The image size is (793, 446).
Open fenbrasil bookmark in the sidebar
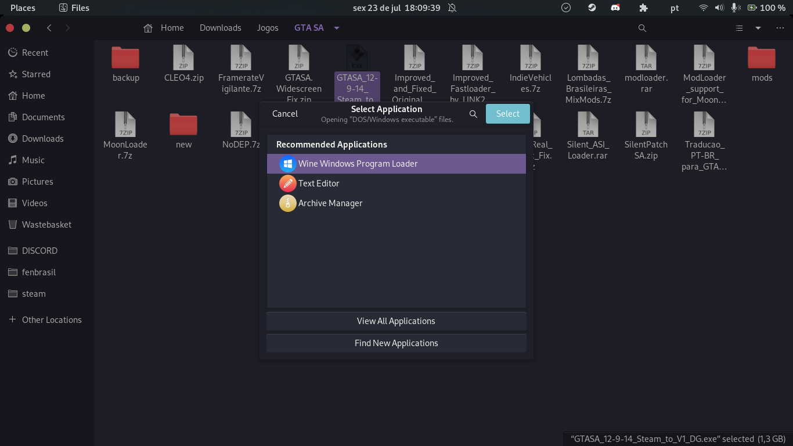click(x=47, y=272)
